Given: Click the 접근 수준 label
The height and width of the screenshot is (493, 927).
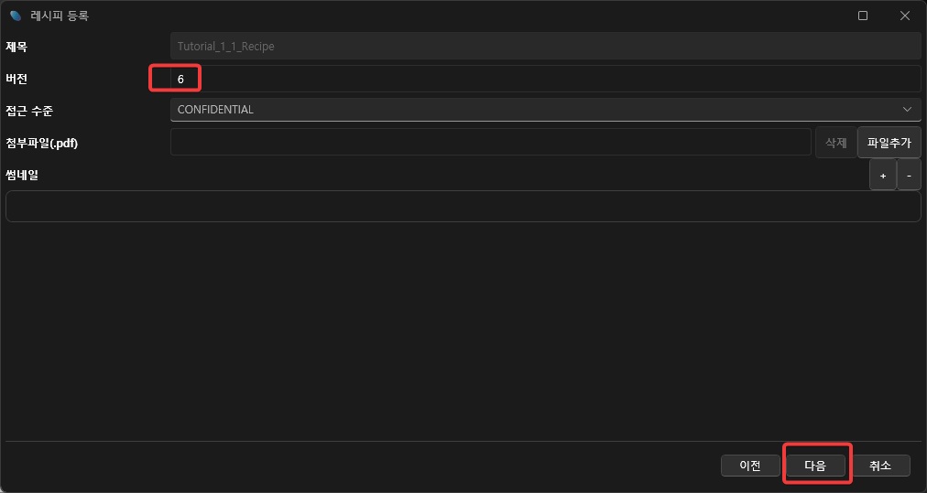Looking at the screenshot, I should click(29, 111).
